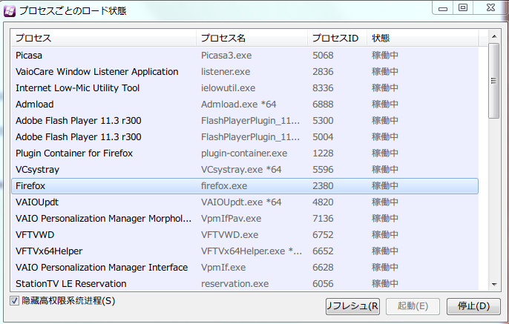Click process ID 6652
This screenshot has height=324, width=509.
click(x=323, y=251)
